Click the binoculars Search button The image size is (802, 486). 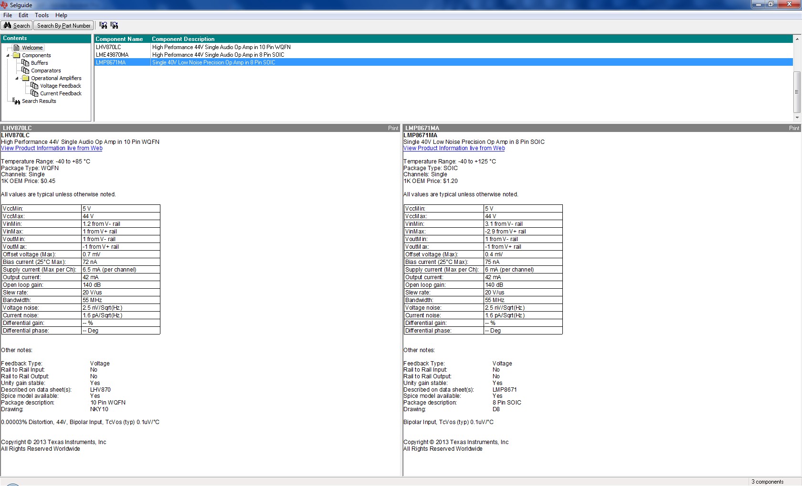17,26
